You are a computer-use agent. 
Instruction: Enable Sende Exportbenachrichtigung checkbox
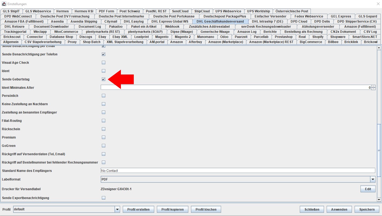coord(103,198)
